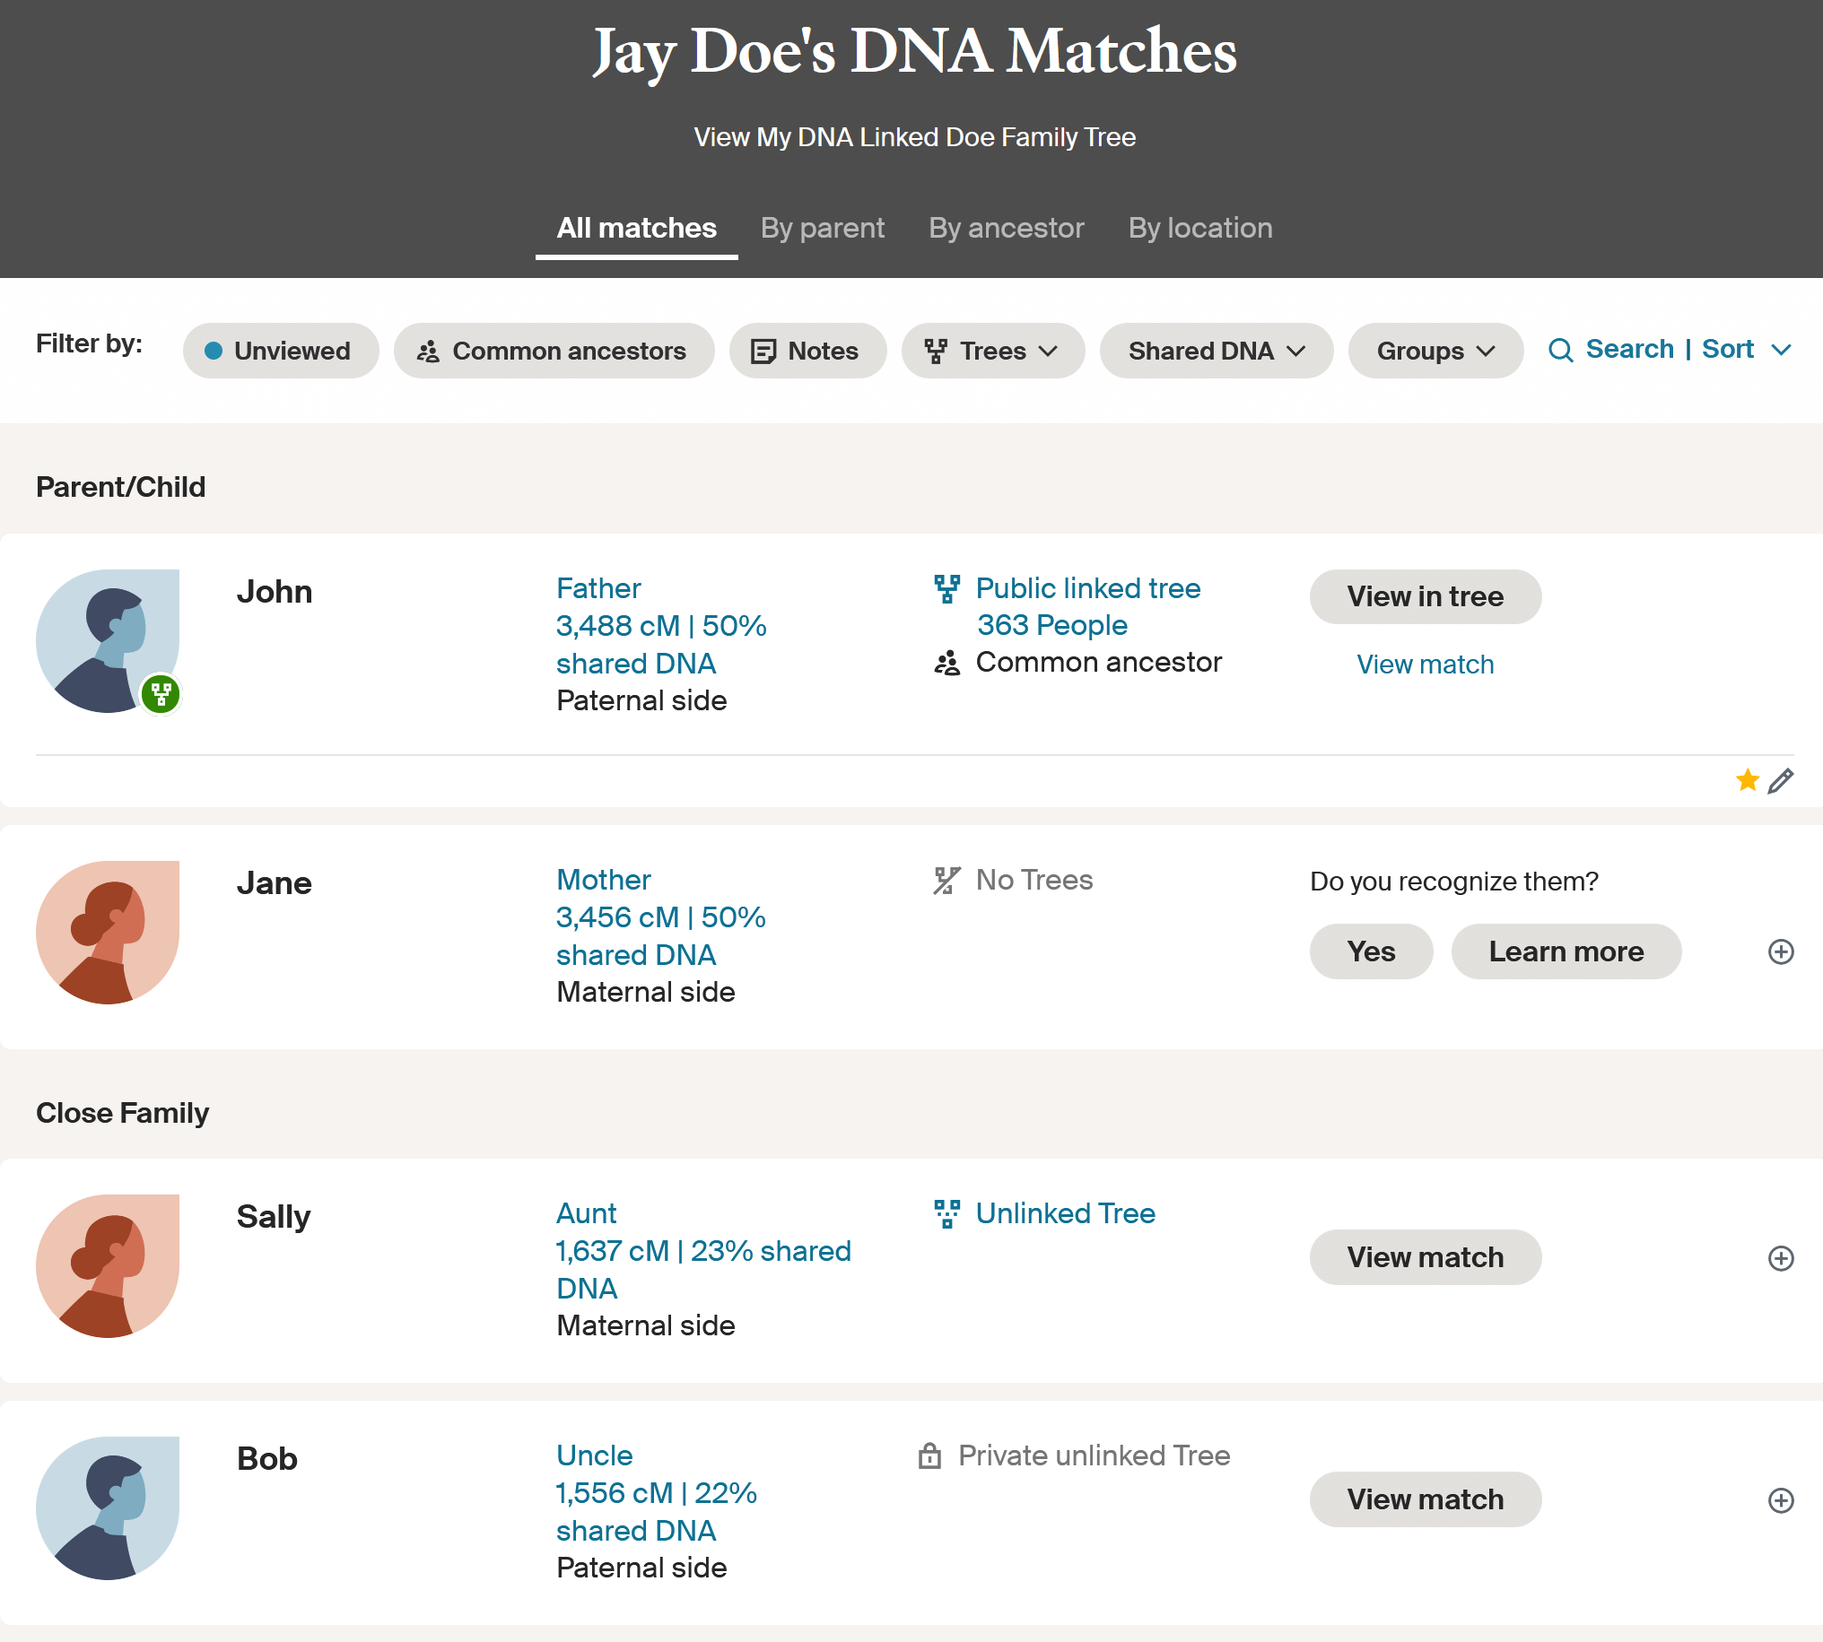This screenshot has height=1642, width=1823.
Task: Click the Unlinked Tree icon on Sally's row
Action: tap(947, 1213)
